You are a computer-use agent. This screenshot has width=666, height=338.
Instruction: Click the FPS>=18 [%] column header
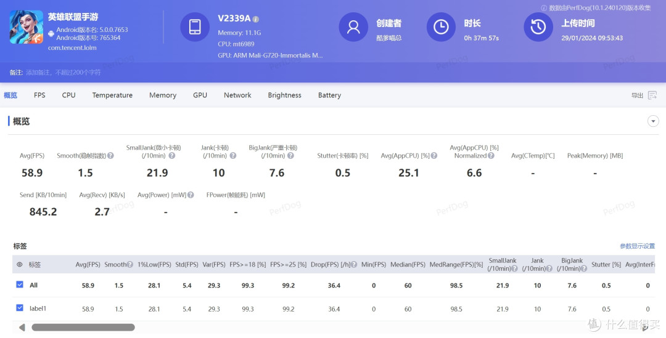[x=248, y=265]
